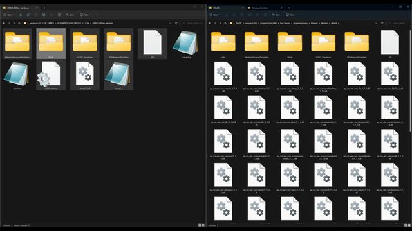Click the Up arrow in the left window
This screenshot has width=412, height=231.
pyautogui.click(x=19, y=23)
